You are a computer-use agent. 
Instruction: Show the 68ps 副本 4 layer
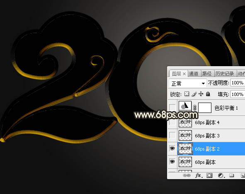pyautogui.click(x=172, y=122)
